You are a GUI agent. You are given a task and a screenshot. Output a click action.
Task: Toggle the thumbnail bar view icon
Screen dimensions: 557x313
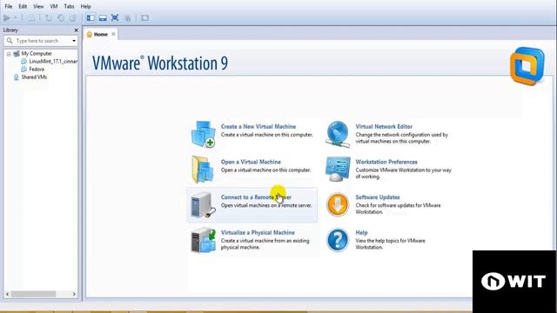(103, 17)
